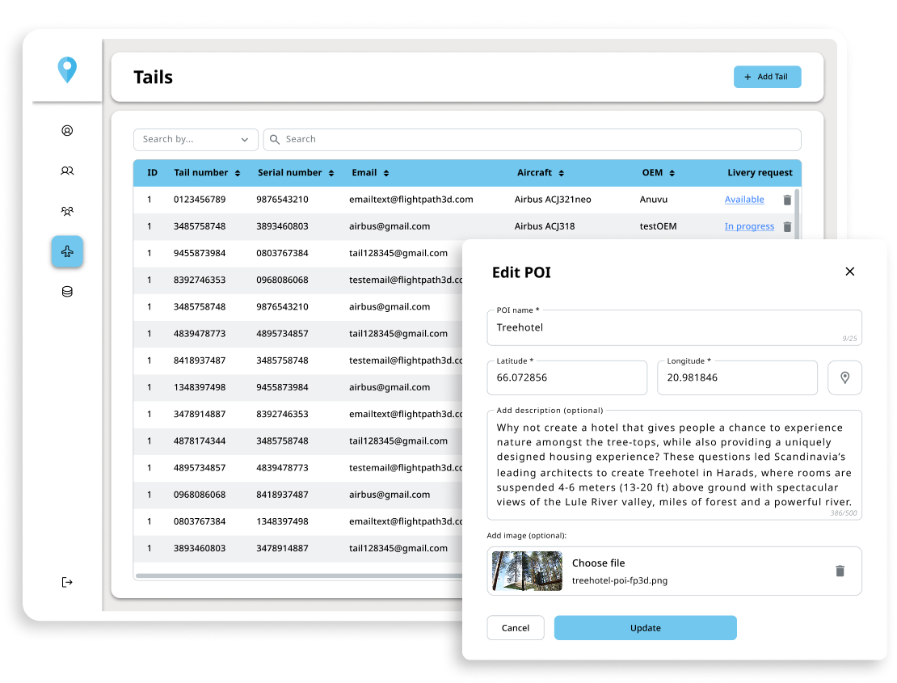The width and height of the screenshot is (897, 683).
Task: Open the database stack sidebar icon
Action: tap(67, 292)
